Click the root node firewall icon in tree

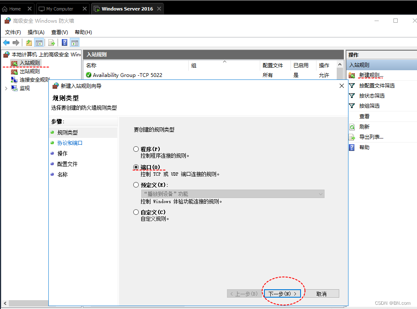pos(6,55)
